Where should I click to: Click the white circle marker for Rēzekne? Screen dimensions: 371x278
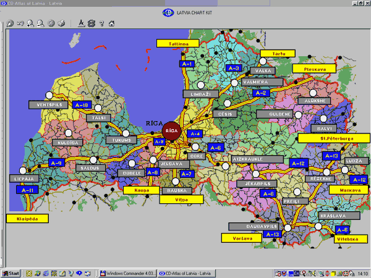(326, 172)
